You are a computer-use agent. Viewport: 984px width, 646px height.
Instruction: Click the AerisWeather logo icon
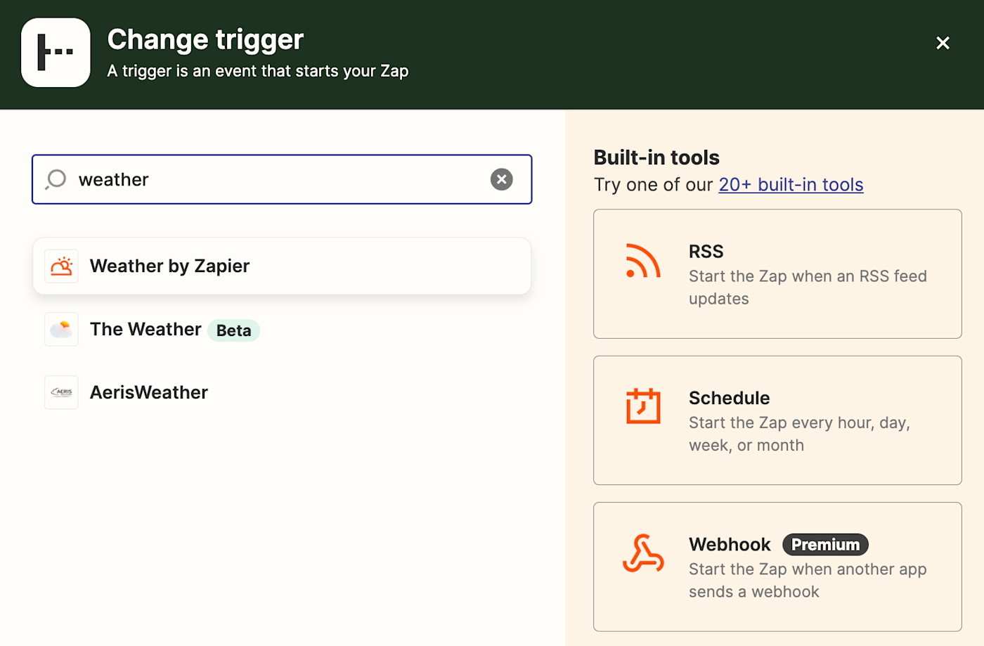[x=61, y=392]
